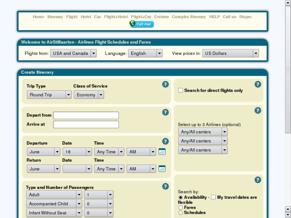Open the Adult passenger type dropdown
This screenshot has width=291, height=218.
coord(54,195)
